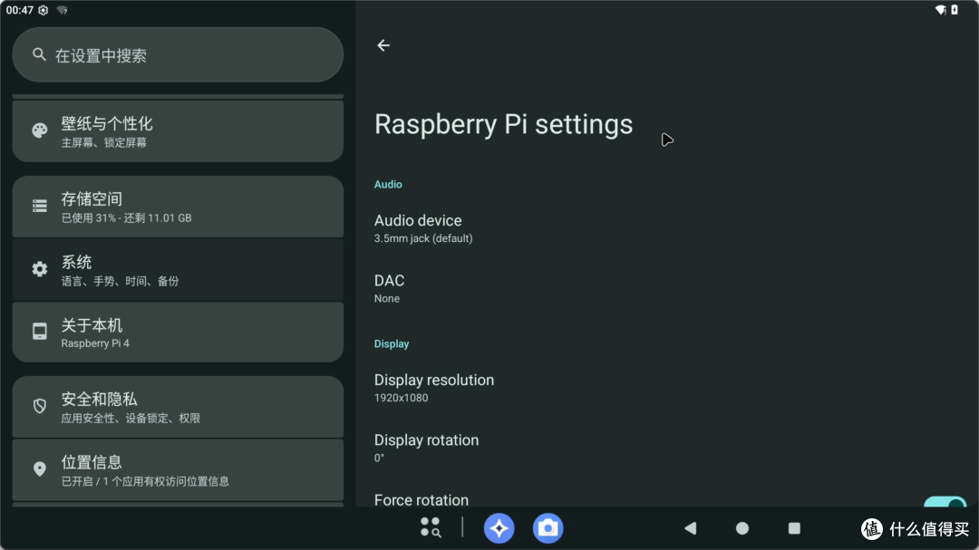Click the gear icon beside 系统
This screenshot has width=979, height=550.
click(39, 269)
